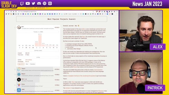Open the bun.sh homepage link
The height and width of the screenshot is (95, 169).
pos(27,61)
